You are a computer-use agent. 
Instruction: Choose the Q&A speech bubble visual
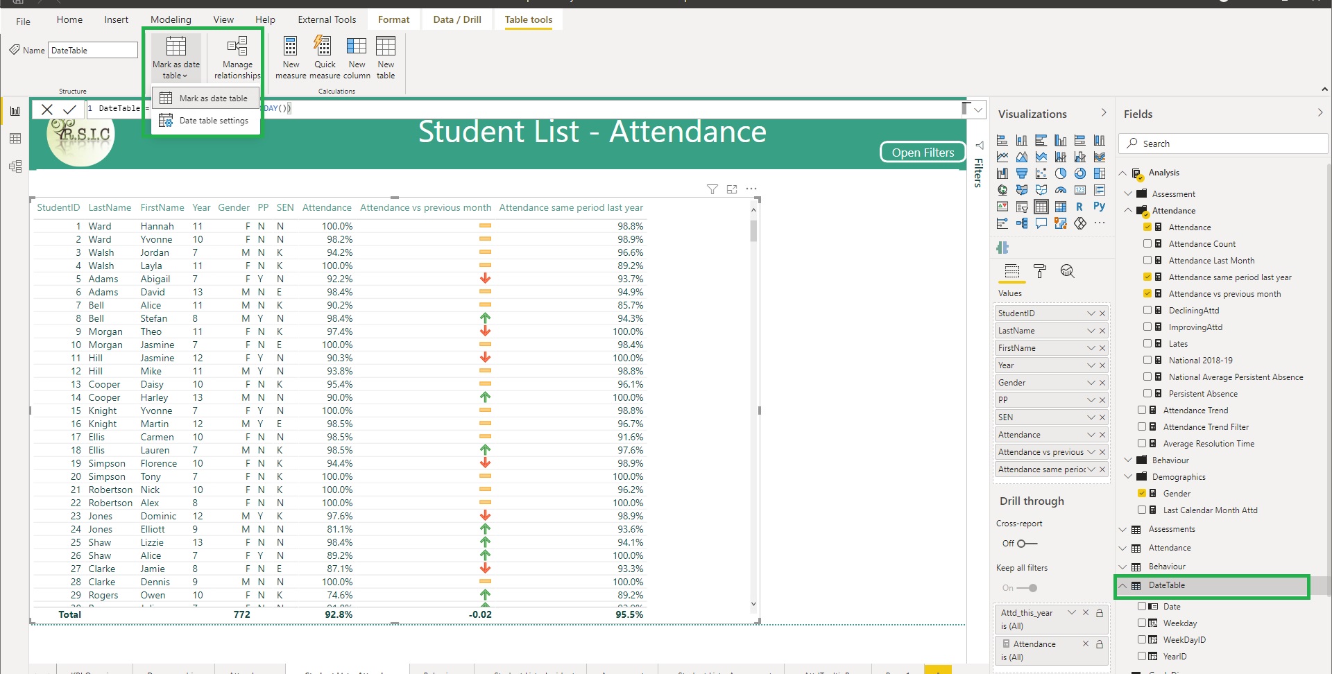(1041, 223)
